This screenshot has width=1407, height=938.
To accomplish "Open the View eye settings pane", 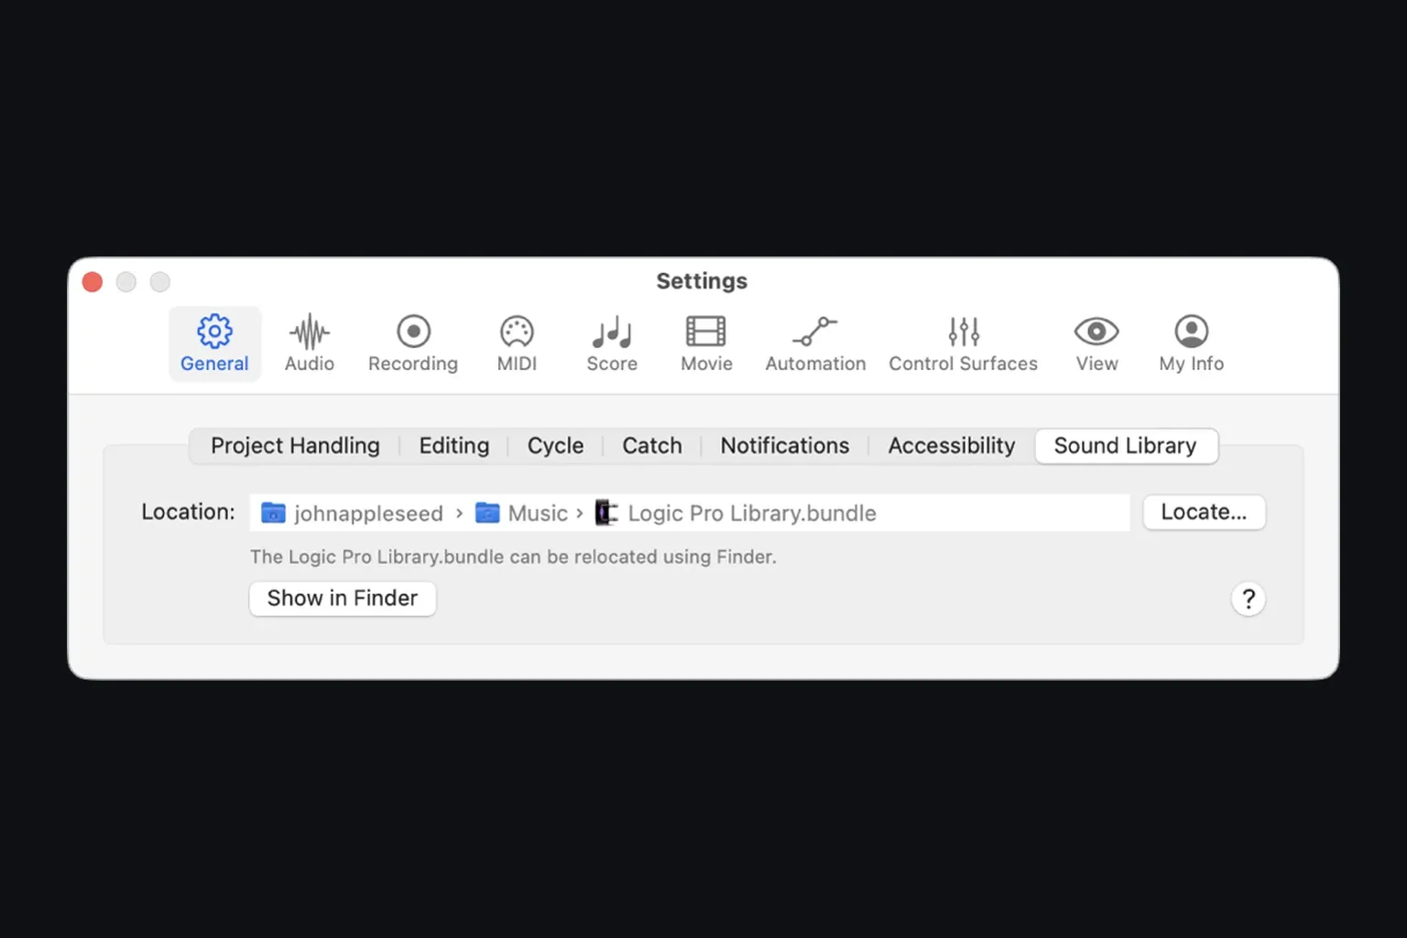I will pos(1096,344).
